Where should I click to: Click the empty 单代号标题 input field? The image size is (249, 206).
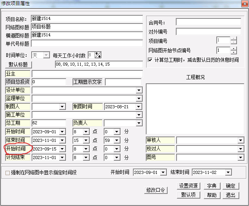[87, 43]
